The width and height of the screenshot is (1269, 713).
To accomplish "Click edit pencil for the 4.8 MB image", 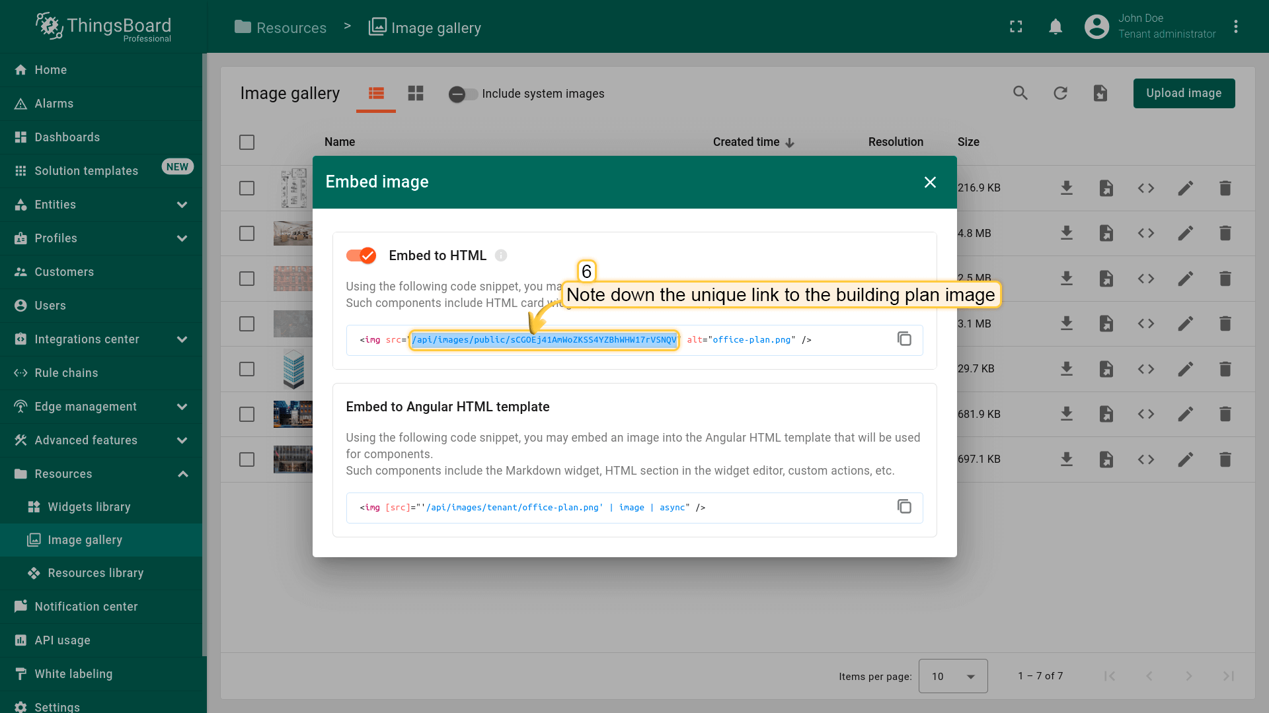I will (1185, 233).
